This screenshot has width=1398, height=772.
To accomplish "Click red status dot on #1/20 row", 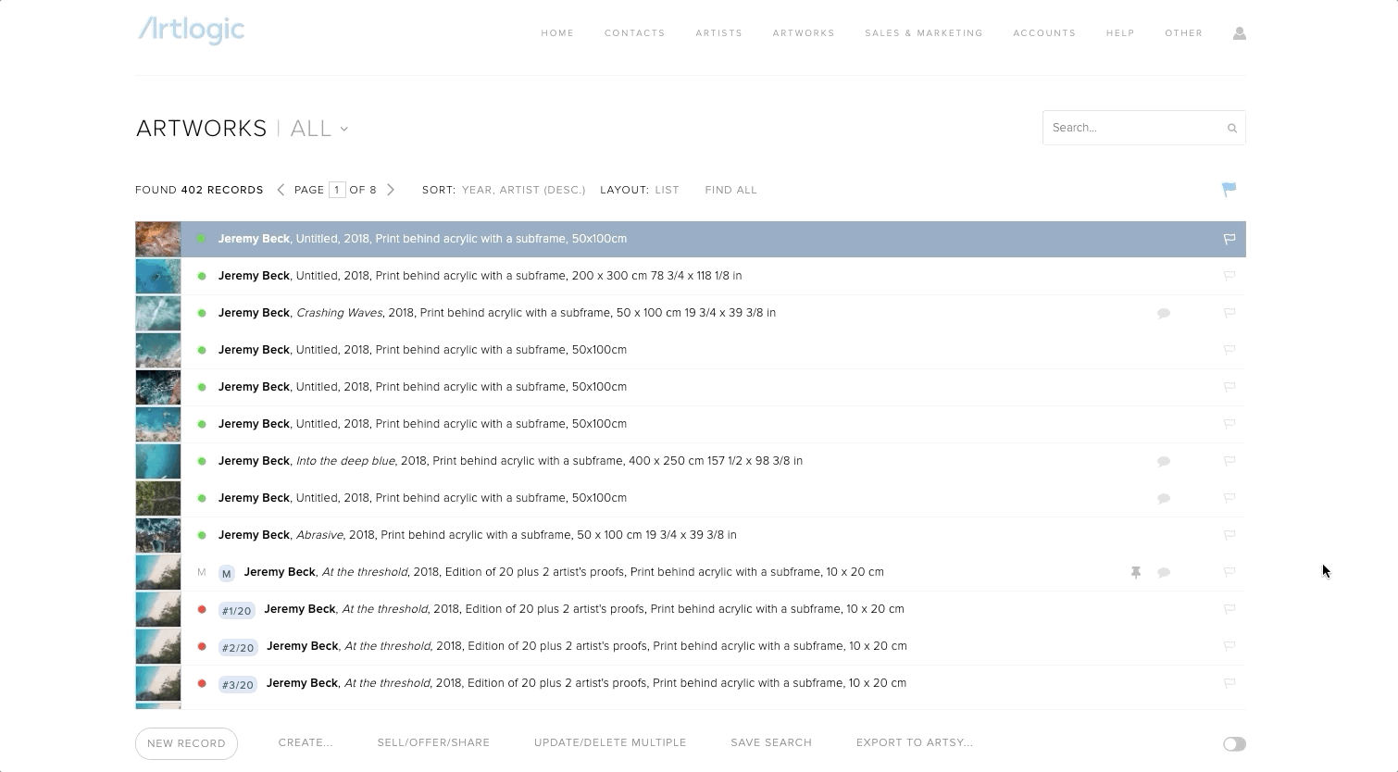I will point(202,609).
